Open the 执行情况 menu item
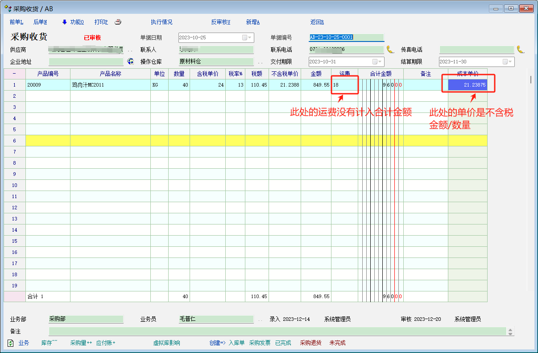 coord(161,22)
